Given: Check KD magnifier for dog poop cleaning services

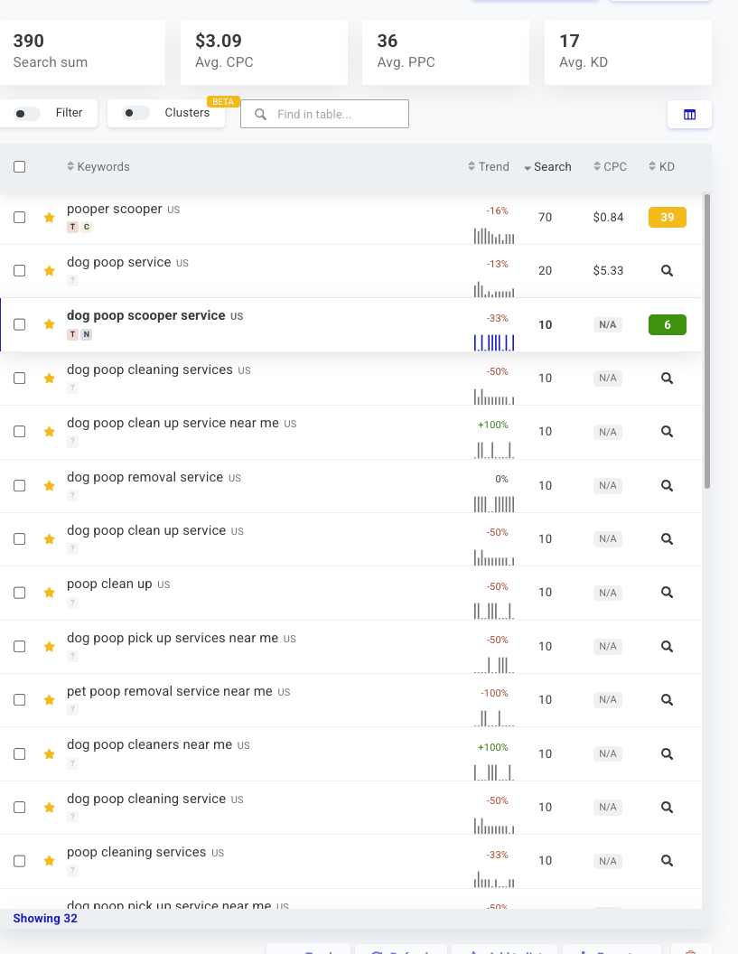Looking at the screenshot, I should 667,379.
